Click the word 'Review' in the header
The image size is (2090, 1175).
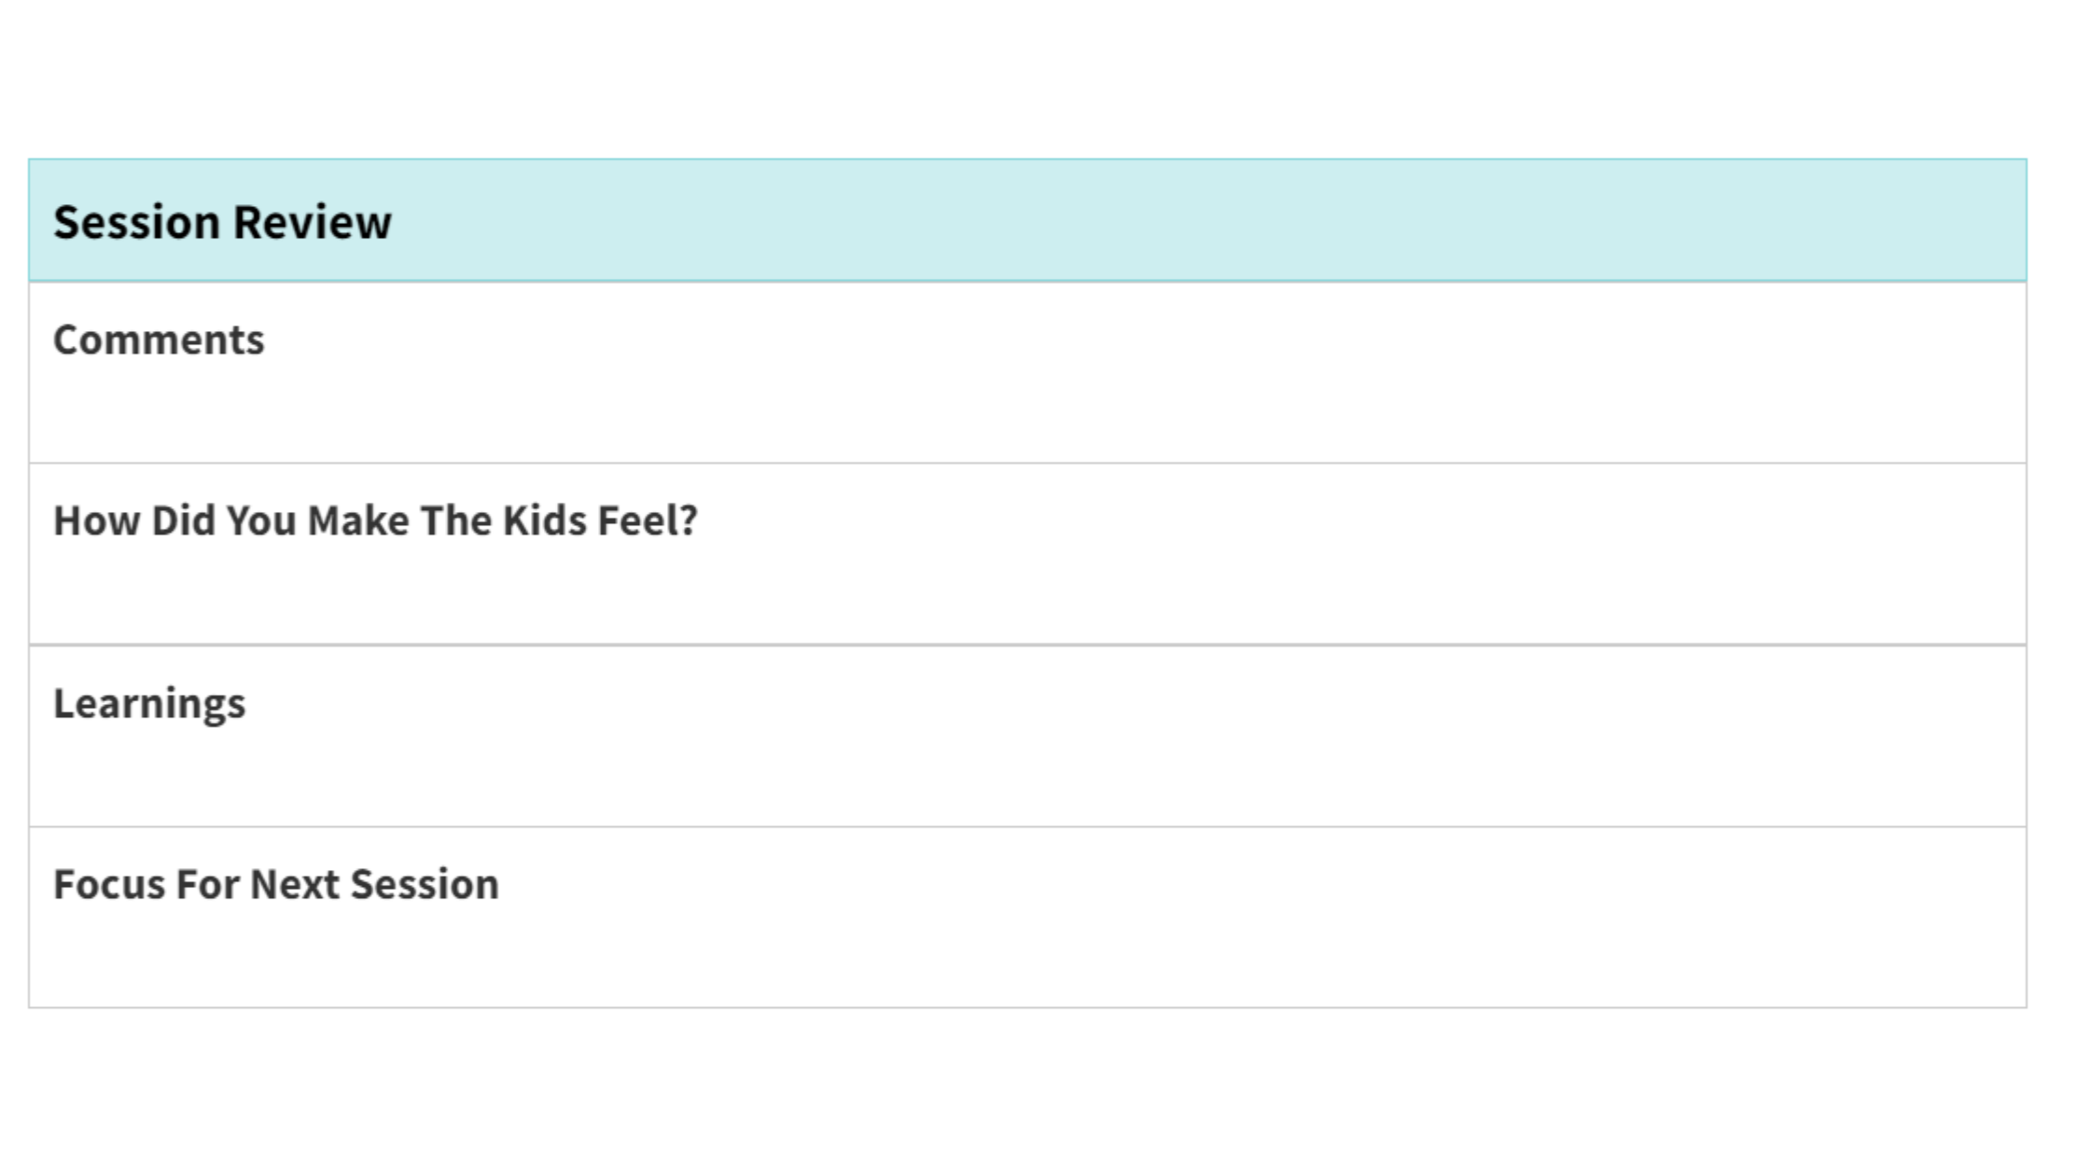pos(312,222)
